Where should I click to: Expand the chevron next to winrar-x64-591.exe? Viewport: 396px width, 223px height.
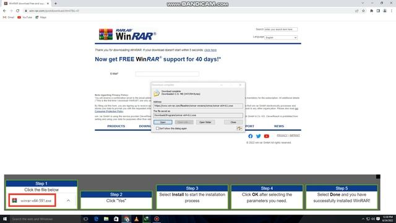69,201
